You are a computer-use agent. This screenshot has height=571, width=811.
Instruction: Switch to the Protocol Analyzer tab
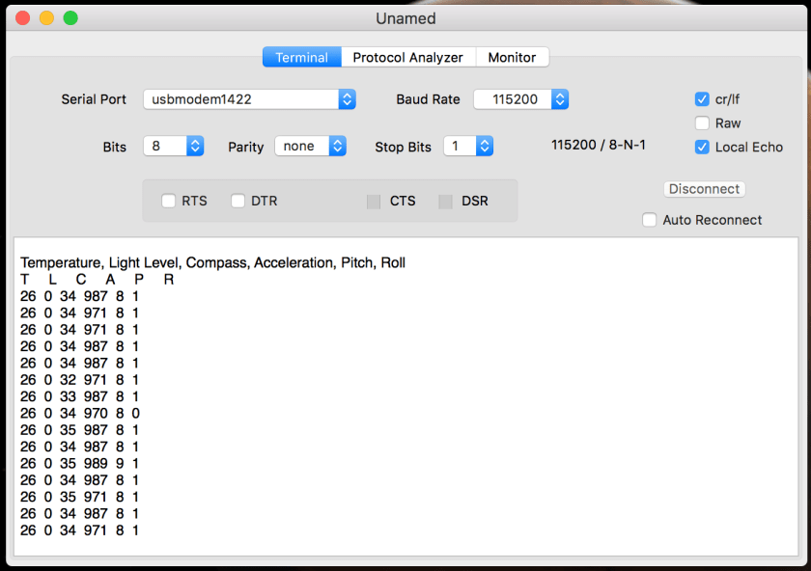(407, 58)
